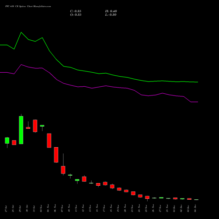
Task: Select the '30 Oct' date axis label
Action: [27, 208]
